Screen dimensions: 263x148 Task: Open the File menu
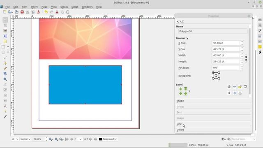pos(7,7)
